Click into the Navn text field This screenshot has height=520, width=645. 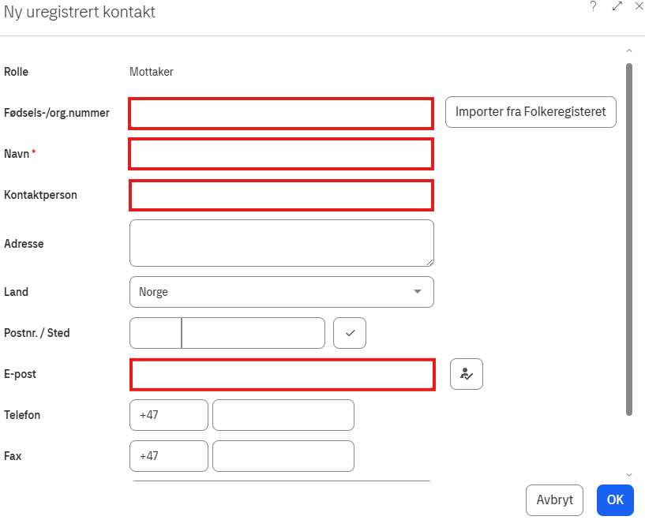point(281,154)
